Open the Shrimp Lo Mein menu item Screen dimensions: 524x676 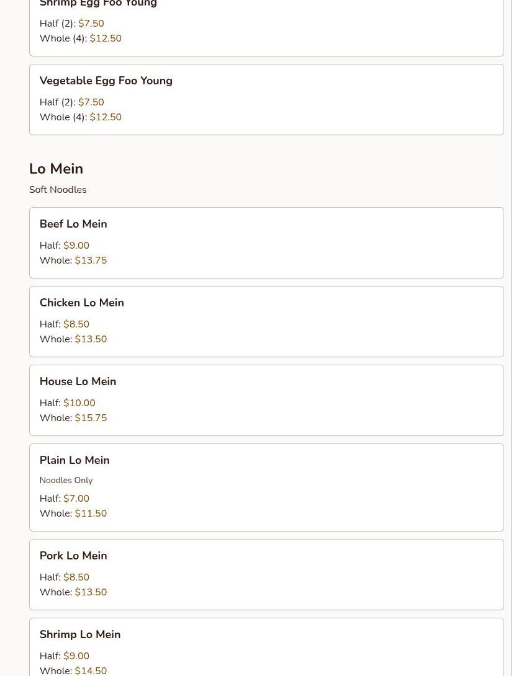pos(80,634)
